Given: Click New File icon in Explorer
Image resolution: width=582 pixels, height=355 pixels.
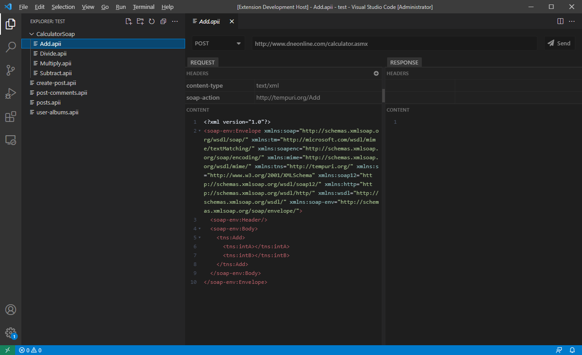Looking at the screenshot, I should pyautogui.click(x=129, y=21).
